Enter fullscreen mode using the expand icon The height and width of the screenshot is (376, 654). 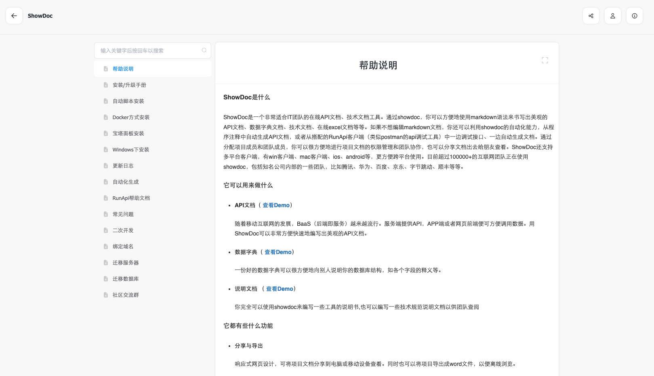click(545, 60)
